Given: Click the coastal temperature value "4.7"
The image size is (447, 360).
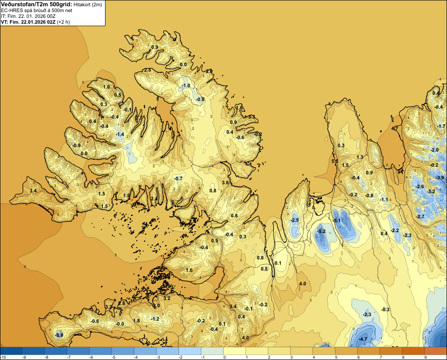Looking at the screenshot, I should point(395,129).
